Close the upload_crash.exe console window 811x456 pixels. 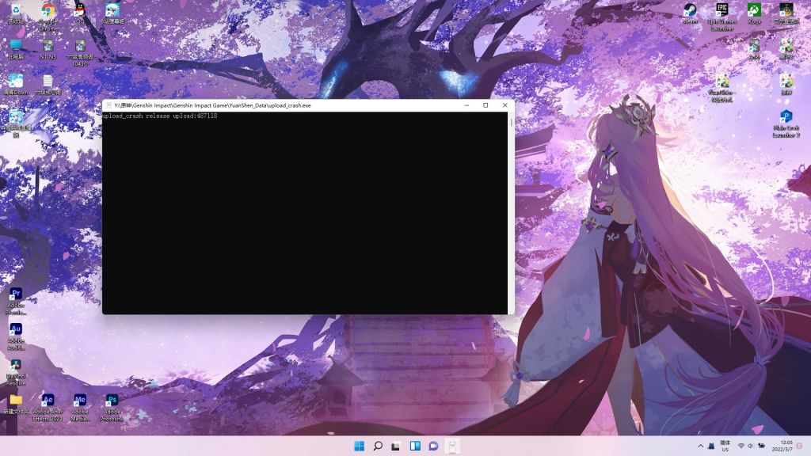(x=504, y=105)
